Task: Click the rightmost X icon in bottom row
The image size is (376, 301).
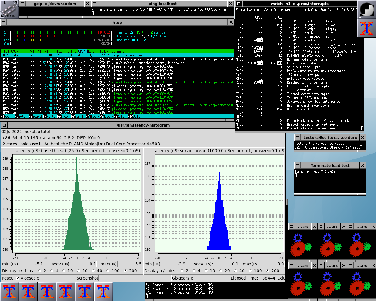Action: pos(103,292)
